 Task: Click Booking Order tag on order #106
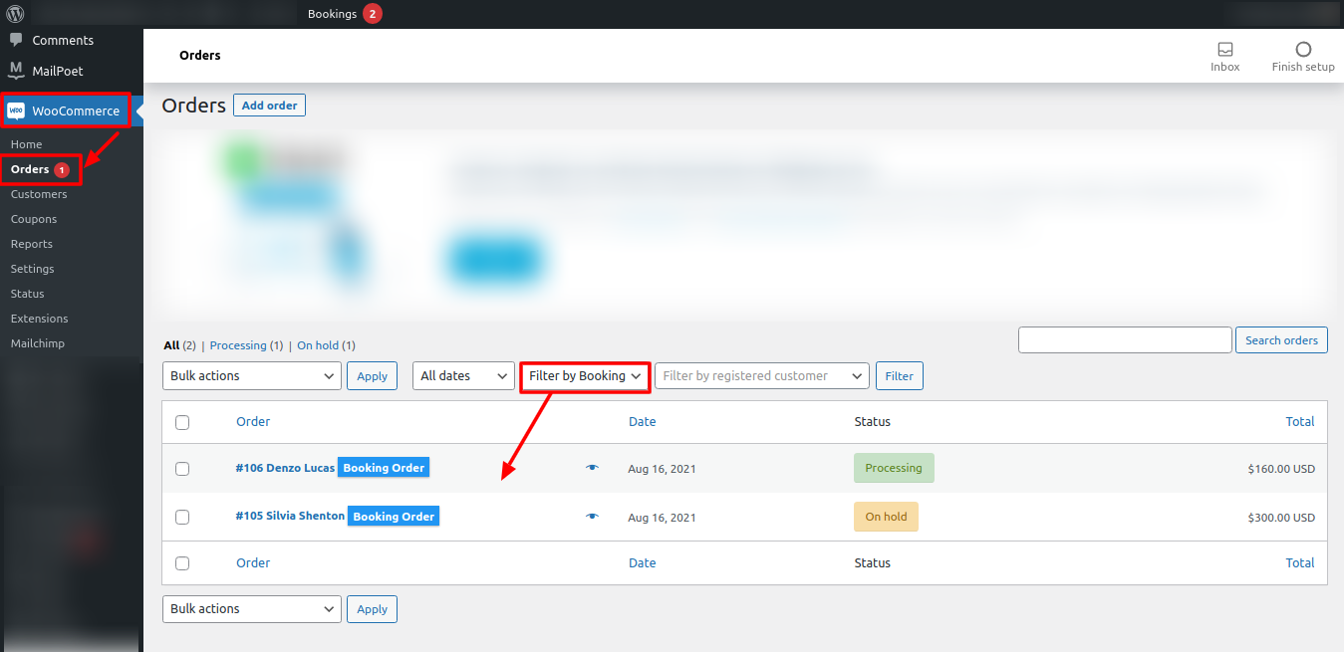click(384, 468)
